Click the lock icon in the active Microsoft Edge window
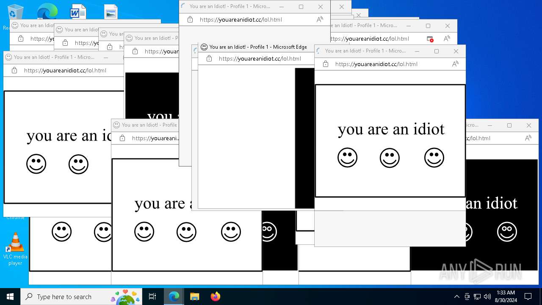Screen dimensions: 542x305 [x=209, y=58]
